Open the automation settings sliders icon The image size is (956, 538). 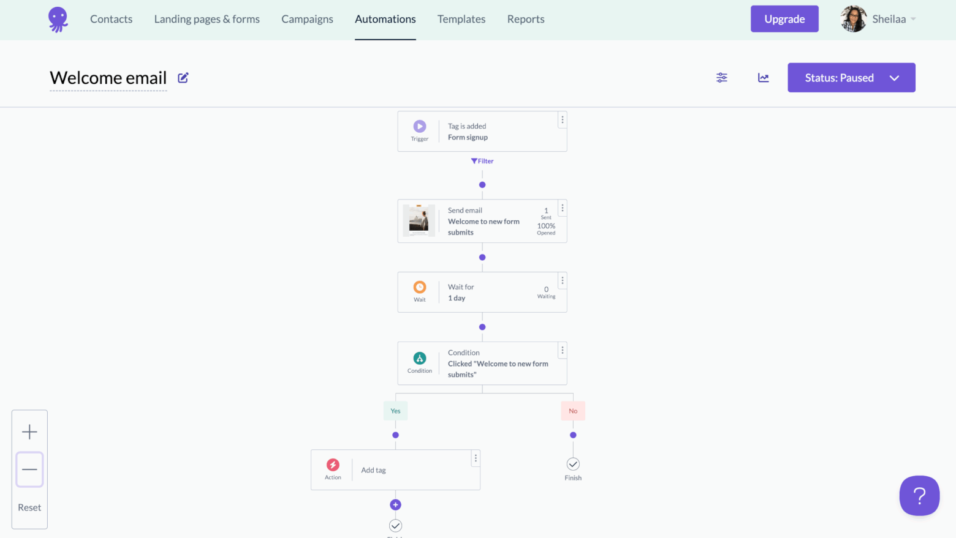click(721, 77)
